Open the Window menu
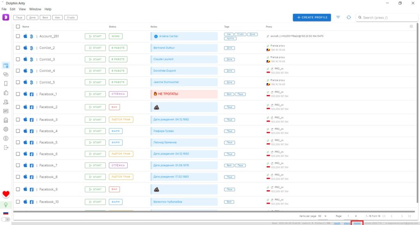Image resolution: width=420 pixels, height=225 pixels. coord(35,9)
